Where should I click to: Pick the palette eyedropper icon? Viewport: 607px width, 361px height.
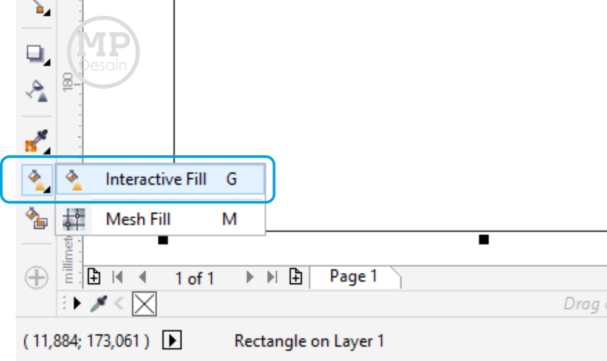[x=98, y=303]
